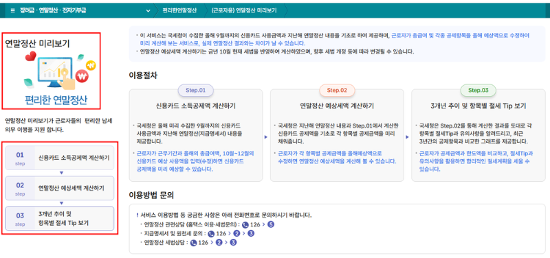Click the monitor chart illustration in the sidebar

click(54, 73)
